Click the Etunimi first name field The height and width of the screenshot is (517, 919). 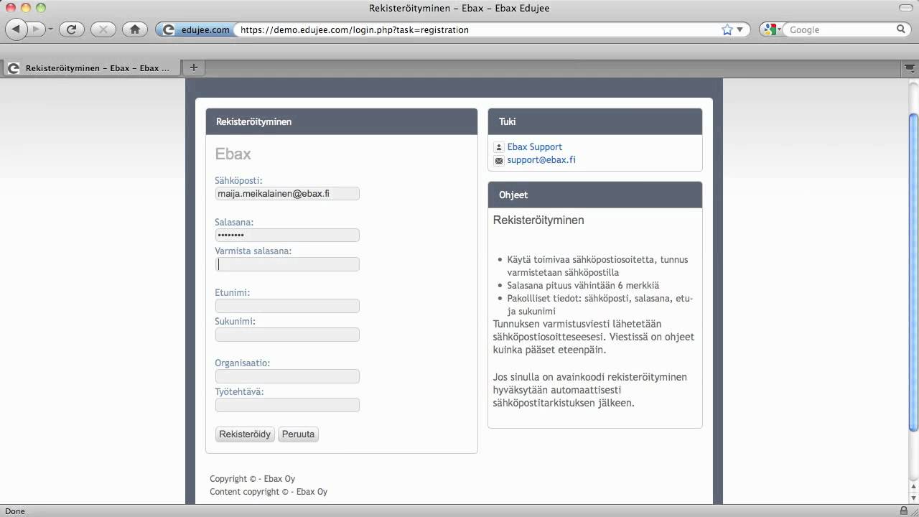point(287,306)
